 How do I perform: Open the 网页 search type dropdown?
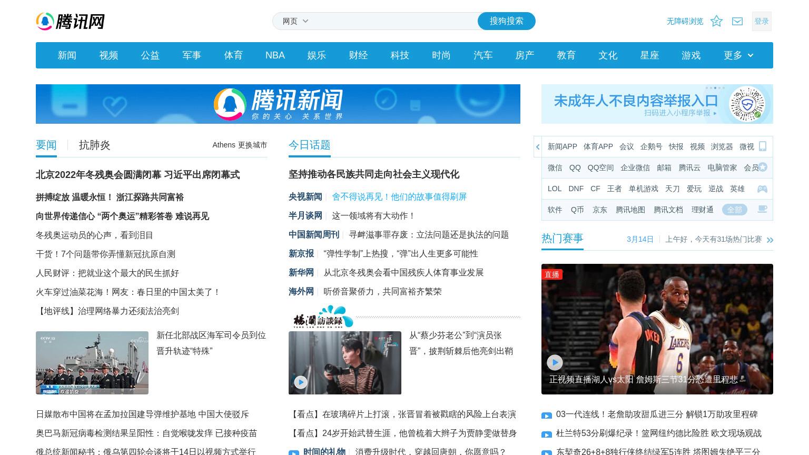click(x=295, y=21)
